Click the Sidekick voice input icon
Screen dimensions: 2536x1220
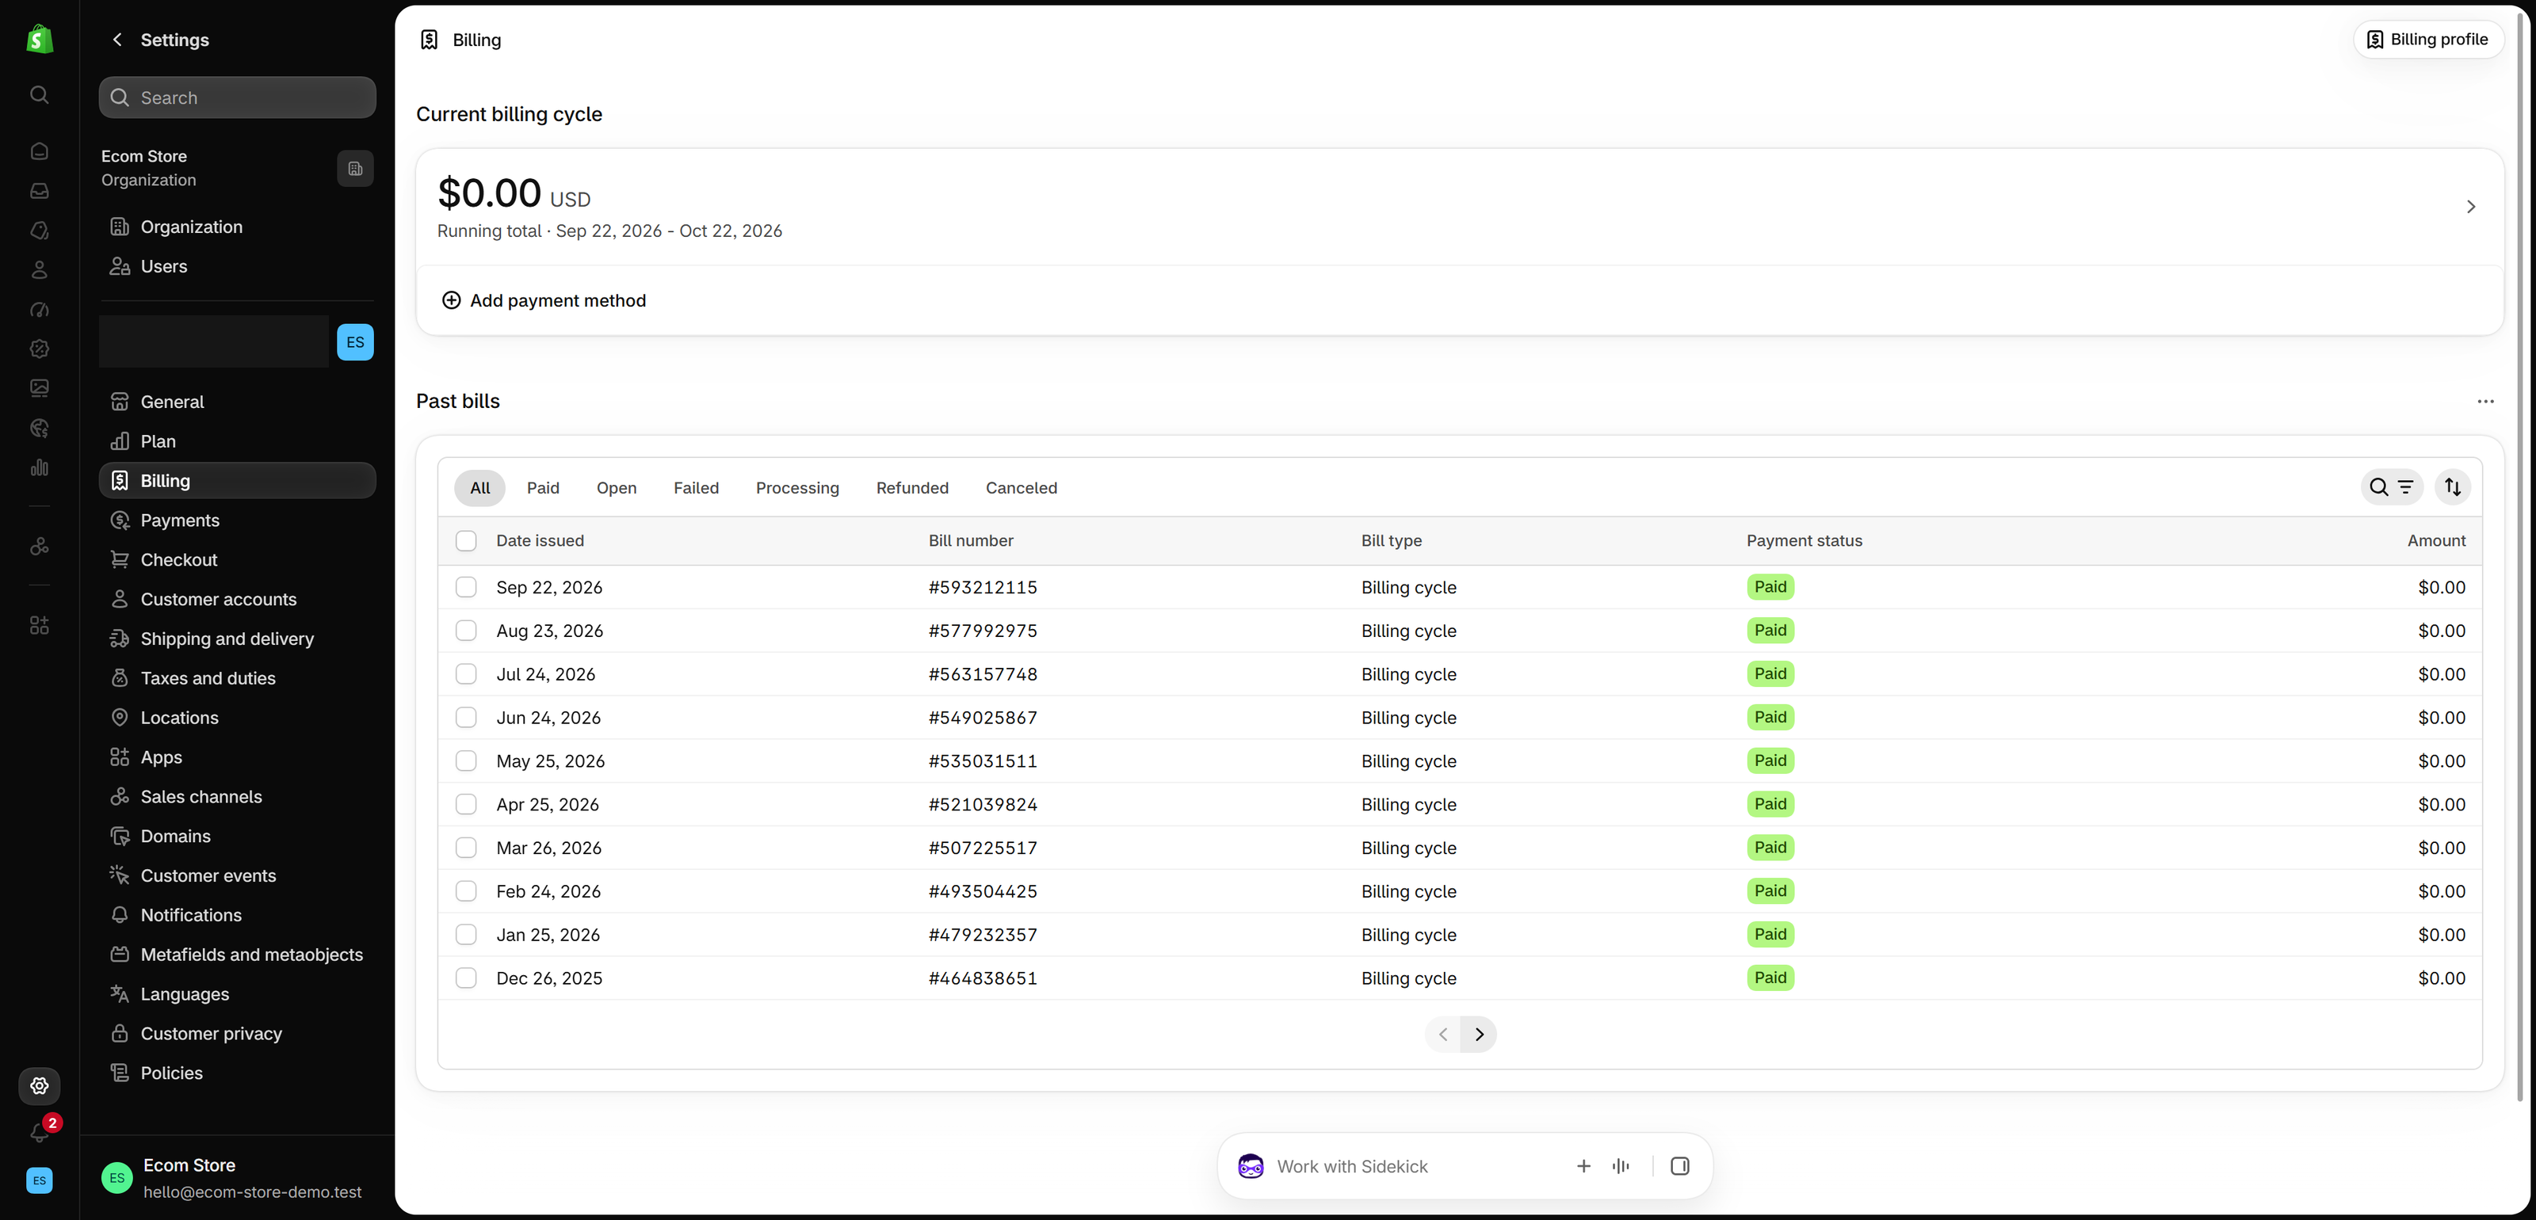click(1621, 1166)
